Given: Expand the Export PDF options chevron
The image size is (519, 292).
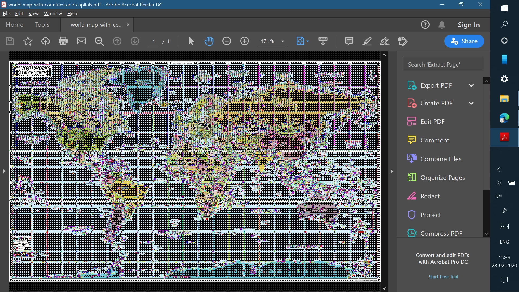Looking at the screenshot, I should [x=471, y=85].
